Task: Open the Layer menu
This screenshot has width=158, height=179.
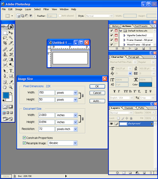Action: click(x=28, y=9)
